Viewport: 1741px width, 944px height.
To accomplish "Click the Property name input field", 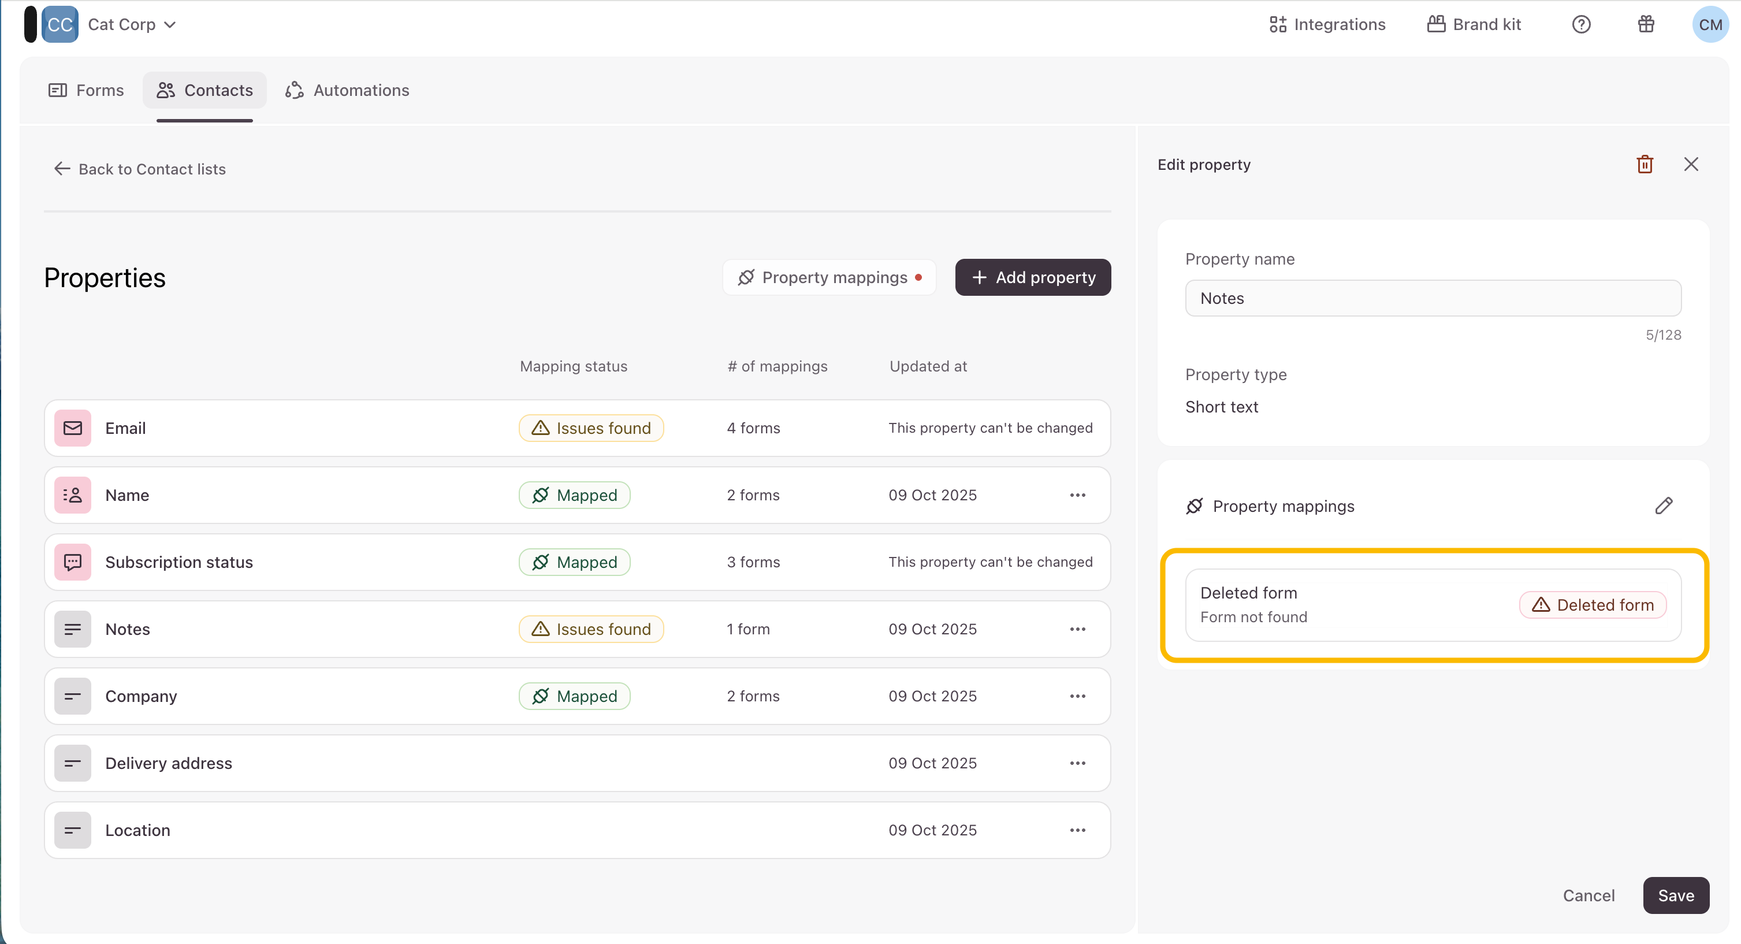I will click(x=1432, y=298).
